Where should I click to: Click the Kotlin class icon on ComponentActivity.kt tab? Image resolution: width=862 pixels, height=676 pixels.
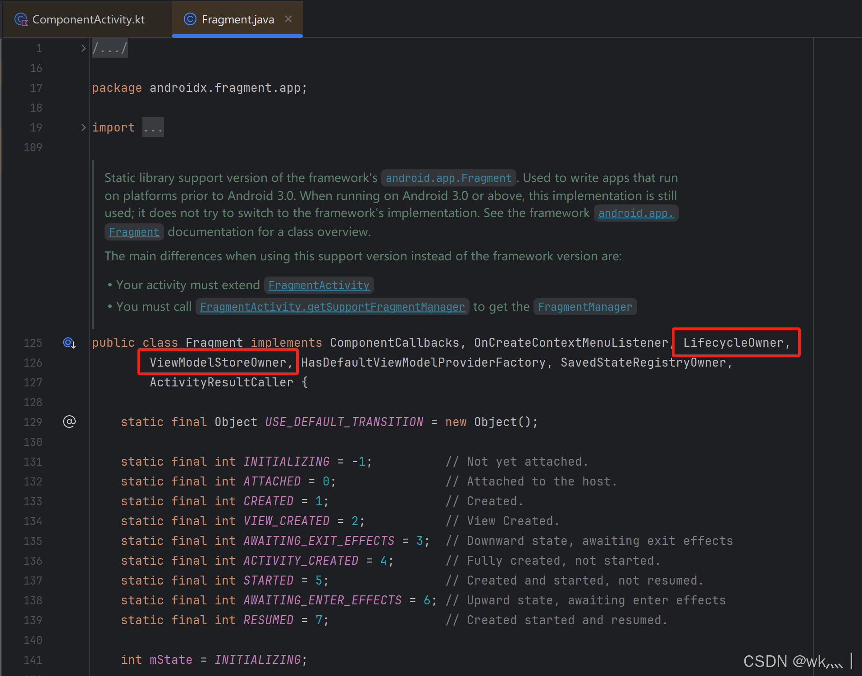pos(20,19)
